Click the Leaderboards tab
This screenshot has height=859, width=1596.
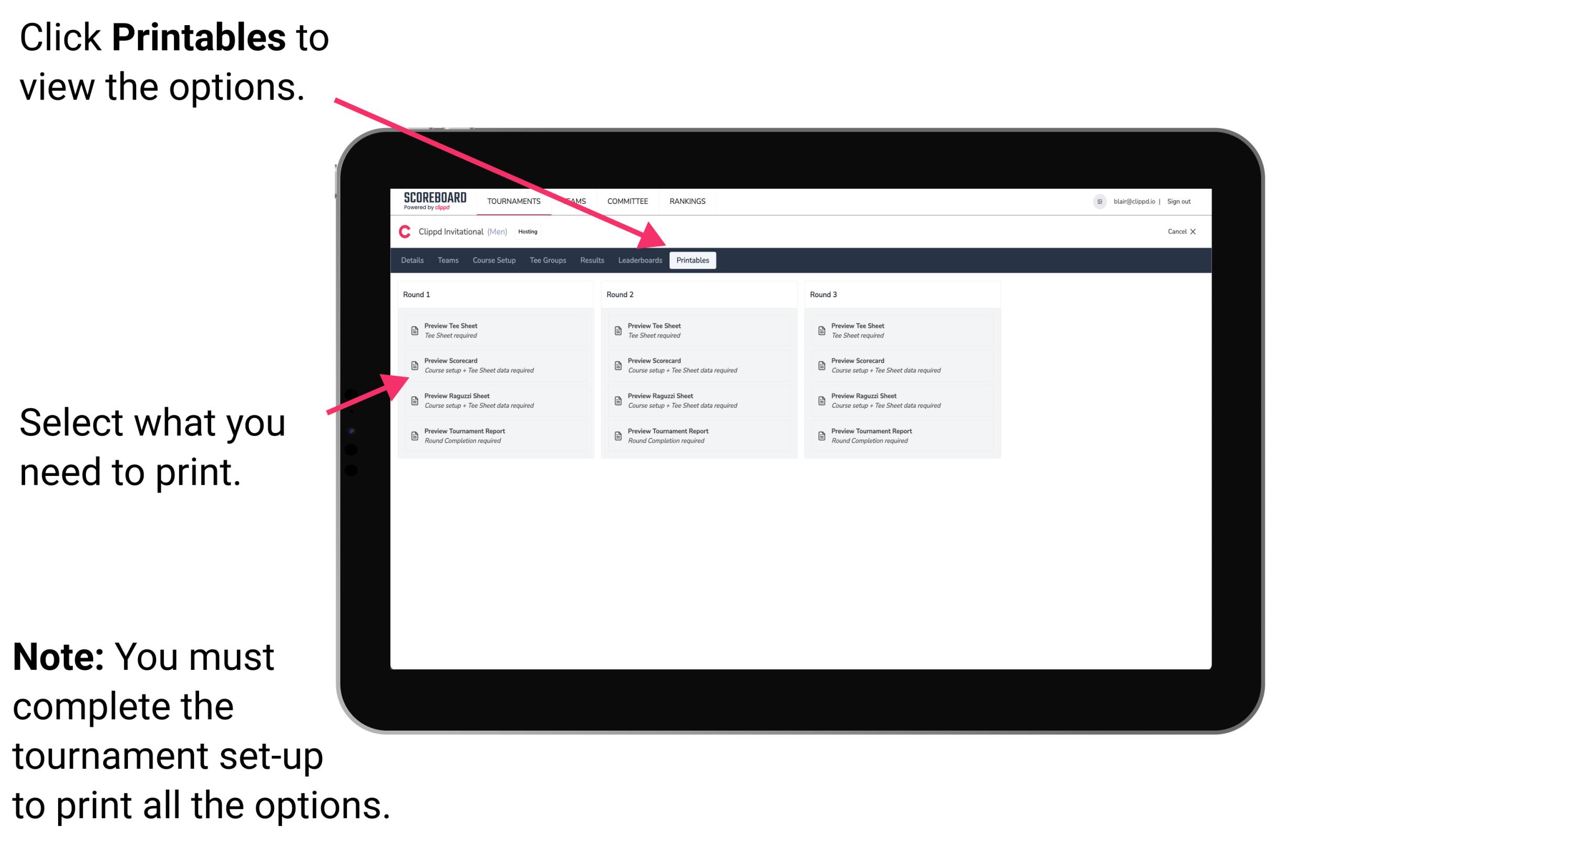point(639,259)
